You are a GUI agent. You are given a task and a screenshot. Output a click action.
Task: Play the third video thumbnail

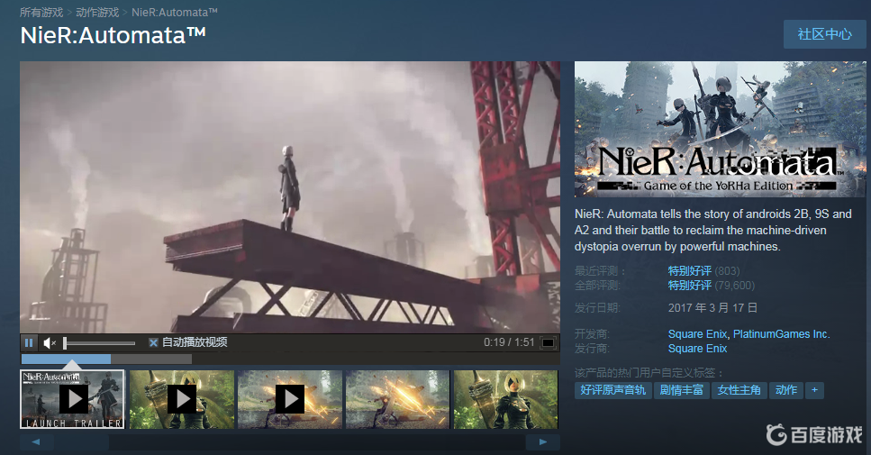289,399
